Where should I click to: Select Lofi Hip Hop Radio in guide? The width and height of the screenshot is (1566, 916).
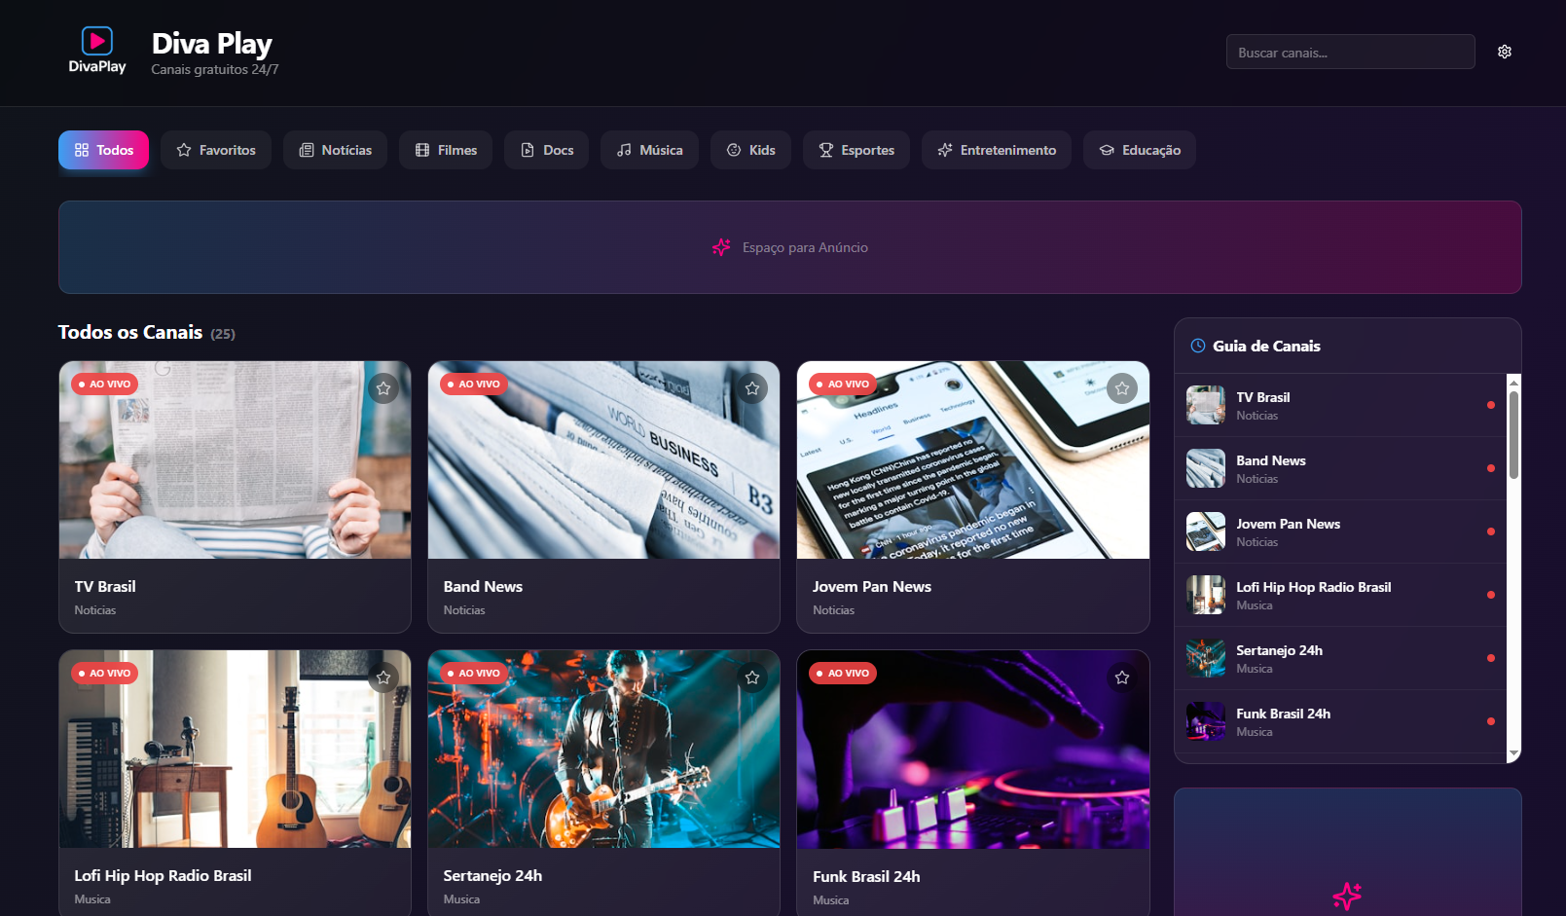pyautogui.click(x=1340, y=595)
